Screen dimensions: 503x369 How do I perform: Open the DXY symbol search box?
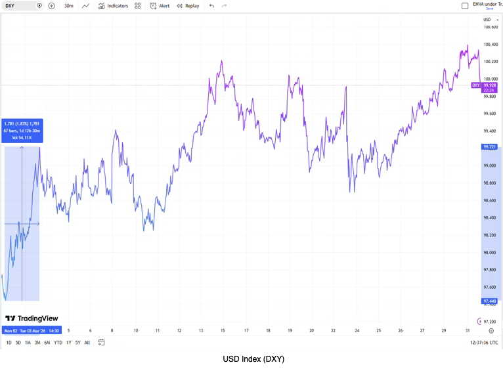point(18,6)
